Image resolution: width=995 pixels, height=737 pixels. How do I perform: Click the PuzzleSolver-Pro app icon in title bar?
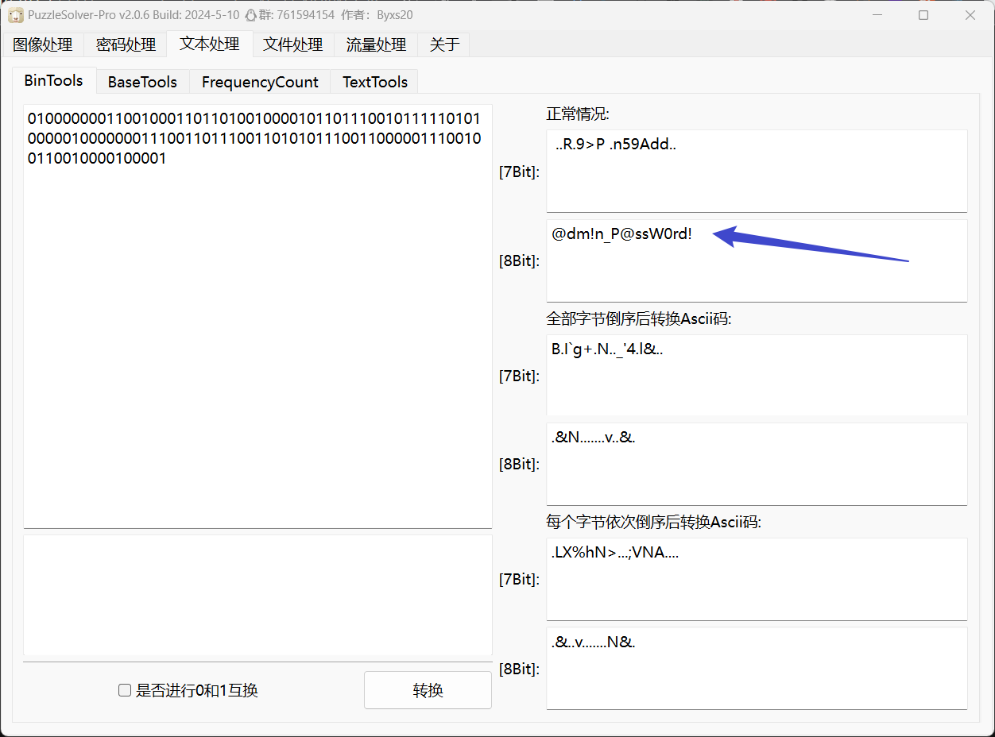[x=15, y=15]
